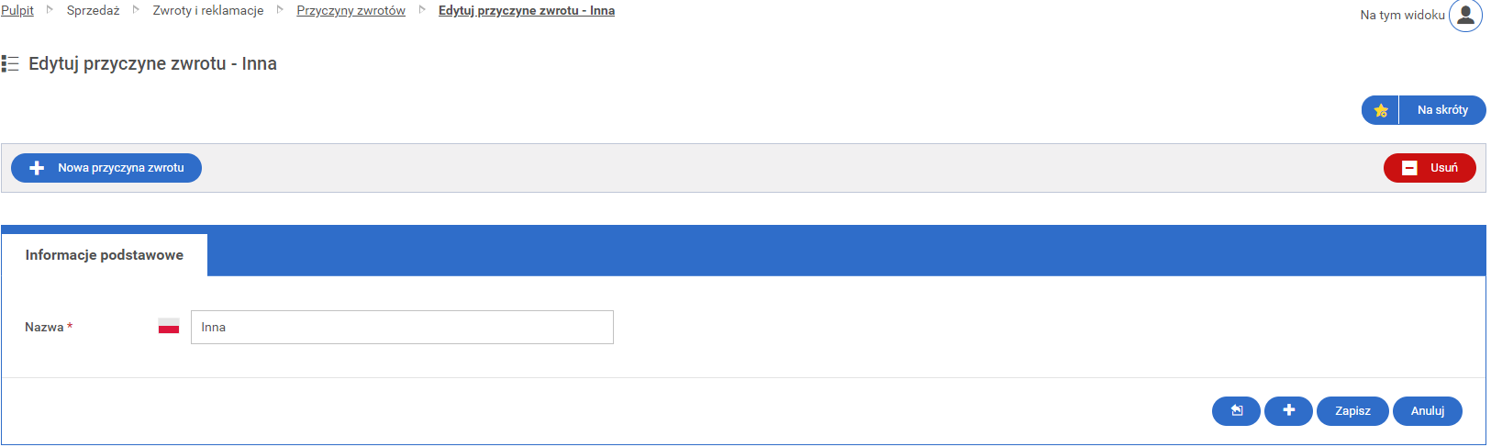Switch to the Informacje podstawowe tab
The width and height of the screenshot is (1491, 447).
tap(105, 255)
